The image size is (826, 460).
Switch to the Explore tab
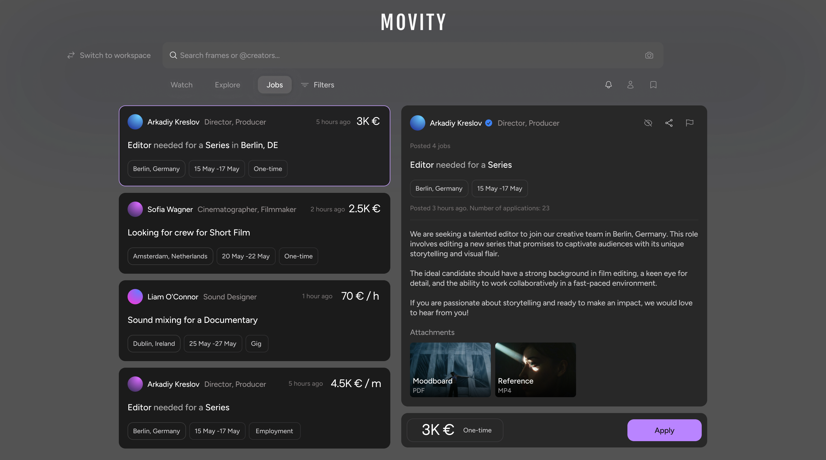pos(227,85)
